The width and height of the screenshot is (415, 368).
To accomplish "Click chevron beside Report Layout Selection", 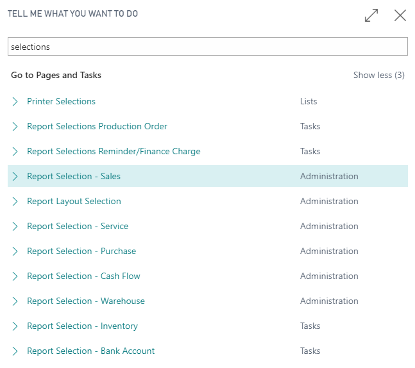I will point(15,202).
